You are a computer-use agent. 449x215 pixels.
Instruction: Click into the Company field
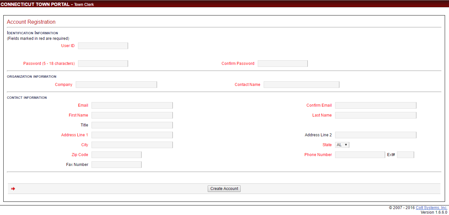coord(116,85)
